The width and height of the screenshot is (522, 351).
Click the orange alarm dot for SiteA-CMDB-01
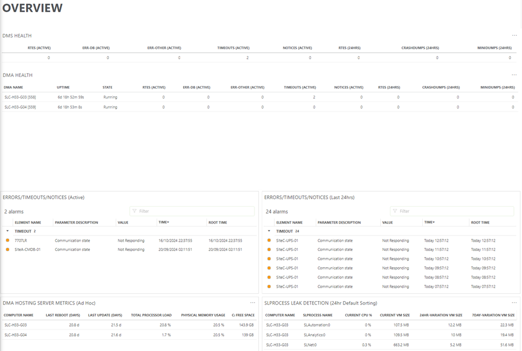tap(8, 249)
